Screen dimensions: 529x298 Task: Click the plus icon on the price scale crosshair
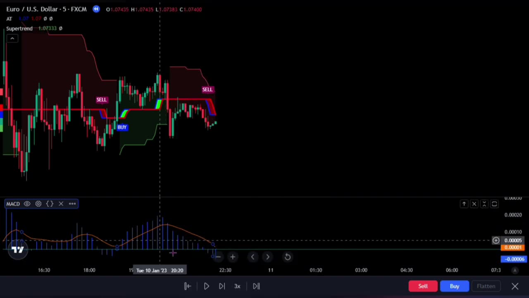tap(496, 240)
